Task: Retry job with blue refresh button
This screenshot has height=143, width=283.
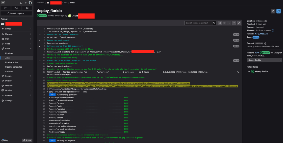Action: pos(279,11)
